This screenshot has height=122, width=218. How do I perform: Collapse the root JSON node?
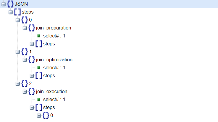point(4,4)
